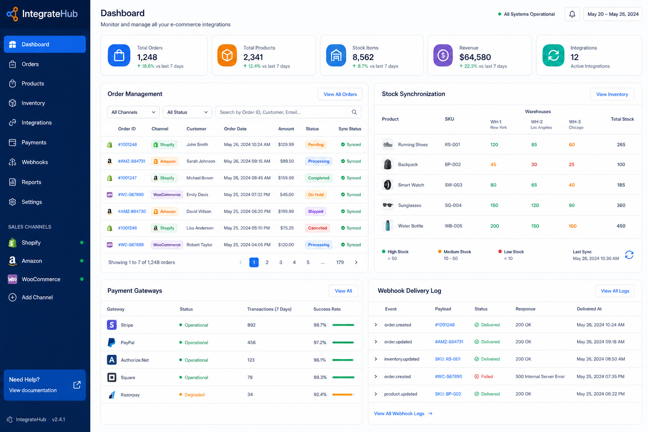Click the PayPal gateway logo
This screenshot has height=432, width=648.
click(x=111, y=343)
